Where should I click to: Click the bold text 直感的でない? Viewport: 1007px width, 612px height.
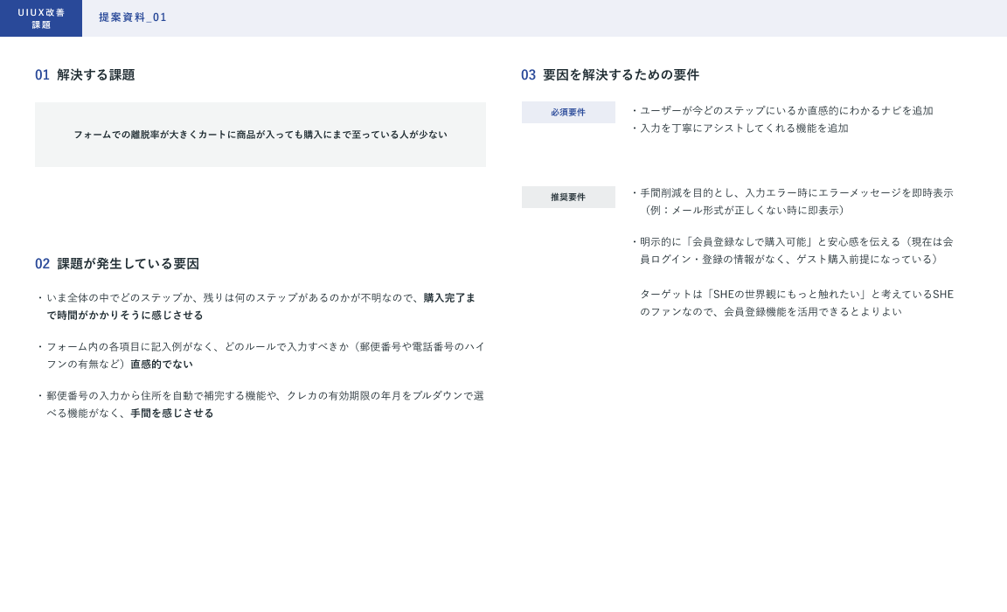[x=162, y=365]
